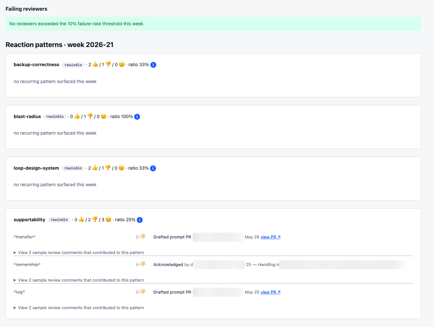Click Drafted prompt PR text in log row
This screenshot has width=434, height=327.
click(x=172, y=292)
